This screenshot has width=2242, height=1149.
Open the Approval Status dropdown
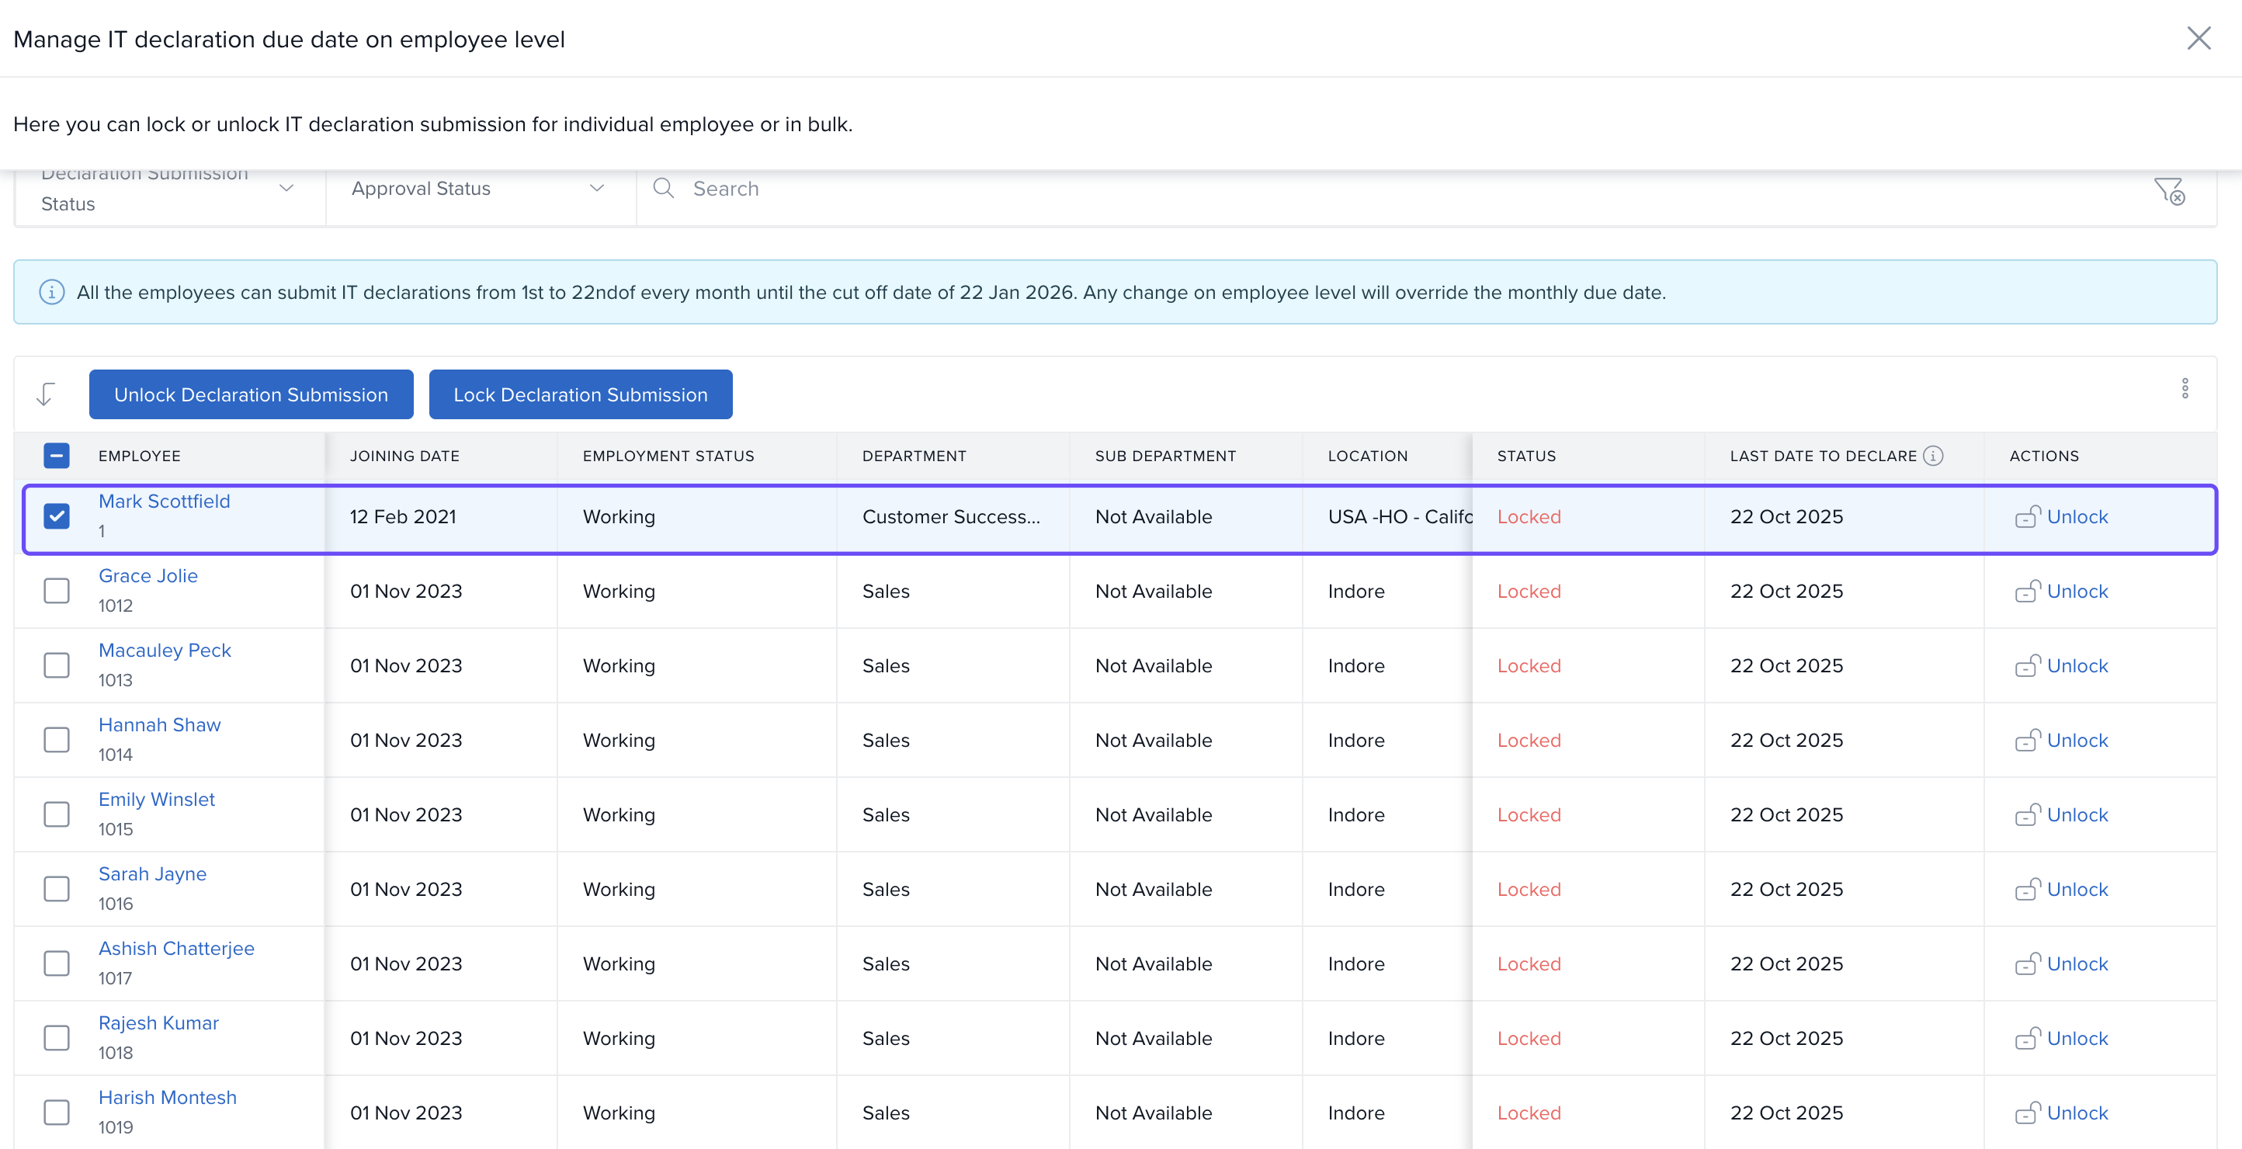[479, 188]
